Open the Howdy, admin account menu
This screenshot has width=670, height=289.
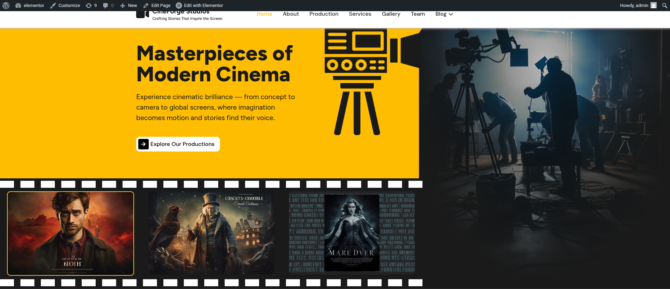click(638, 6)
